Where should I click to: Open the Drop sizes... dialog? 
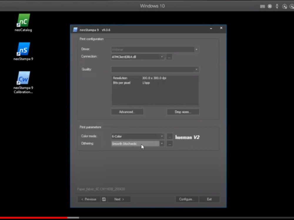point(183,112)
